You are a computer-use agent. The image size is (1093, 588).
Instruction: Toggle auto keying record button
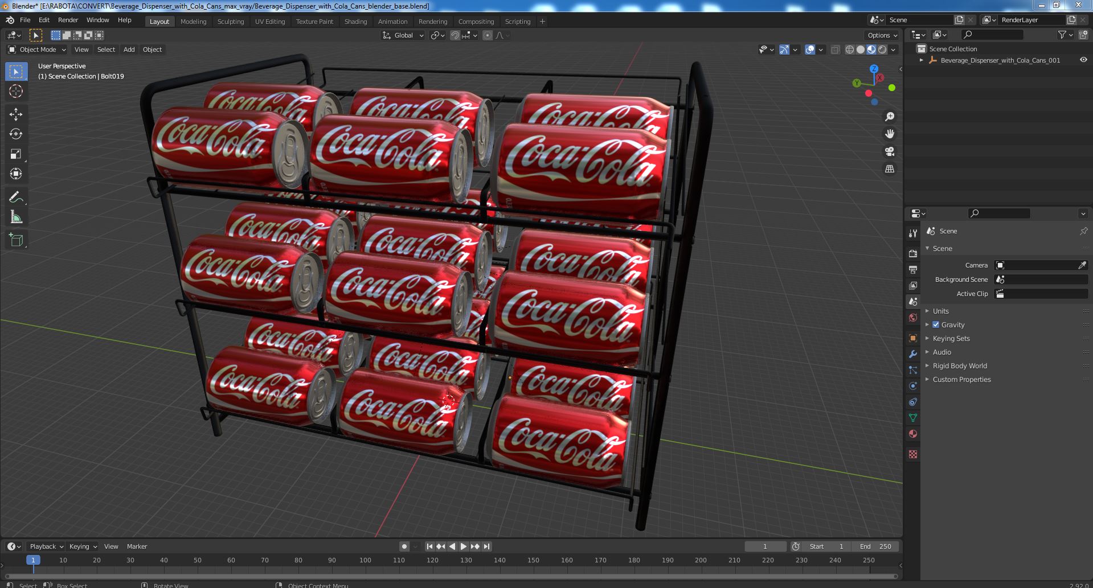(404, 546)
